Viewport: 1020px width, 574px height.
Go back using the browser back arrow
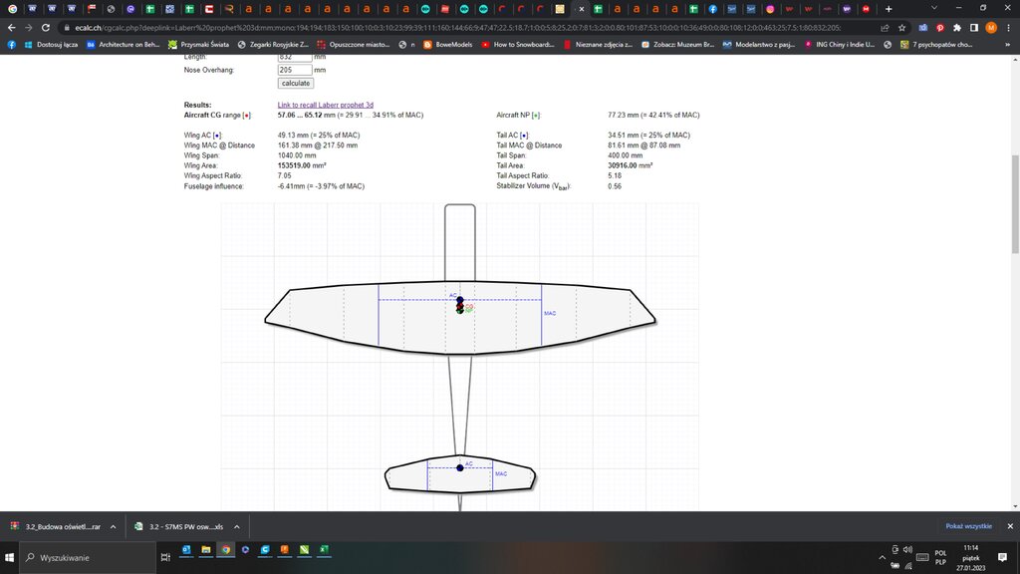pos(11,28)
